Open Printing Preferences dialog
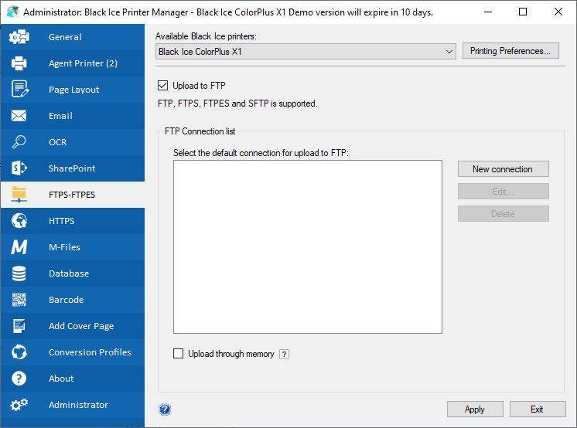 [x=510, y=51]
